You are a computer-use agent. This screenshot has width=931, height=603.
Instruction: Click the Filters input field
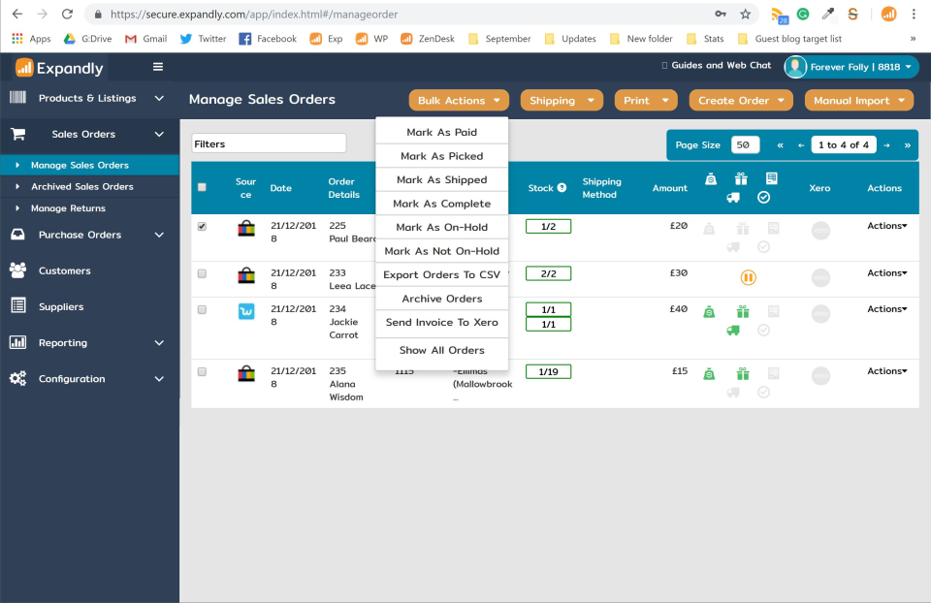[269, 143]
